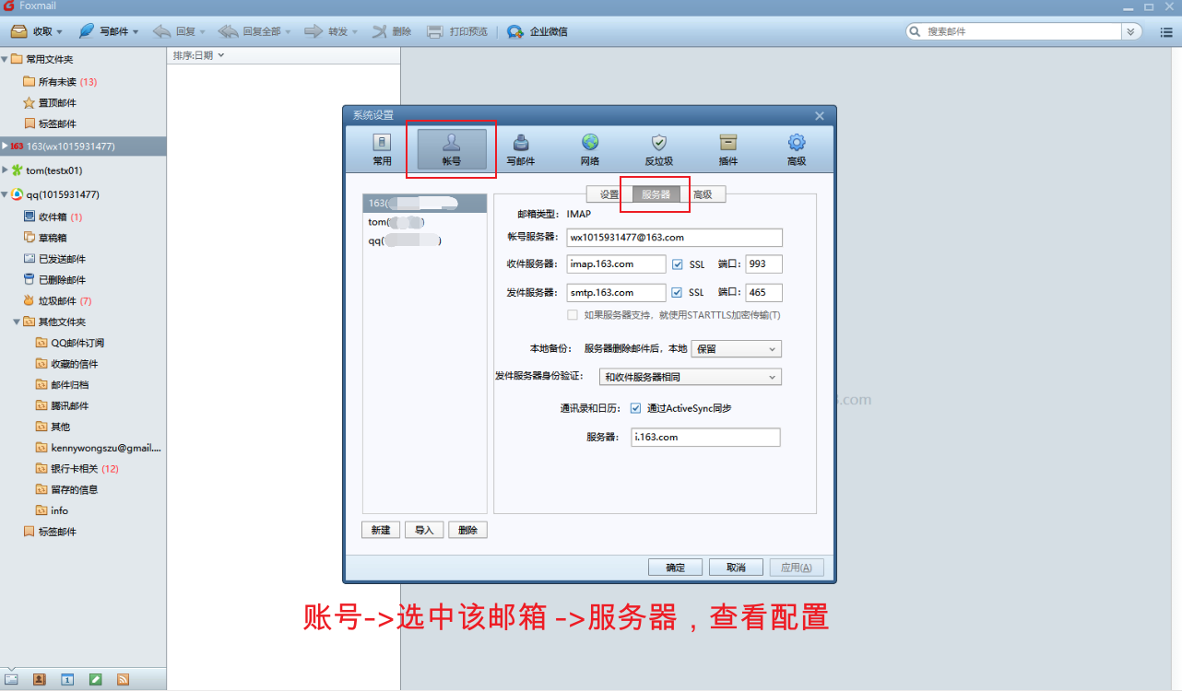The width and height of the screenshot is (1182, 691).
Task: Switch to the 服务器 tab
Action: pyautogui.click(x=656, y=194)
